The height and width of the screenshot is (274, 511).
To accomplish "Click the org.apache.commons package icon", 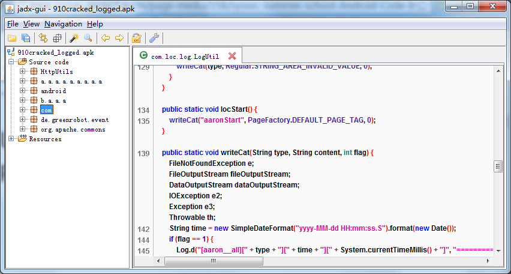I will pos(34,129).
